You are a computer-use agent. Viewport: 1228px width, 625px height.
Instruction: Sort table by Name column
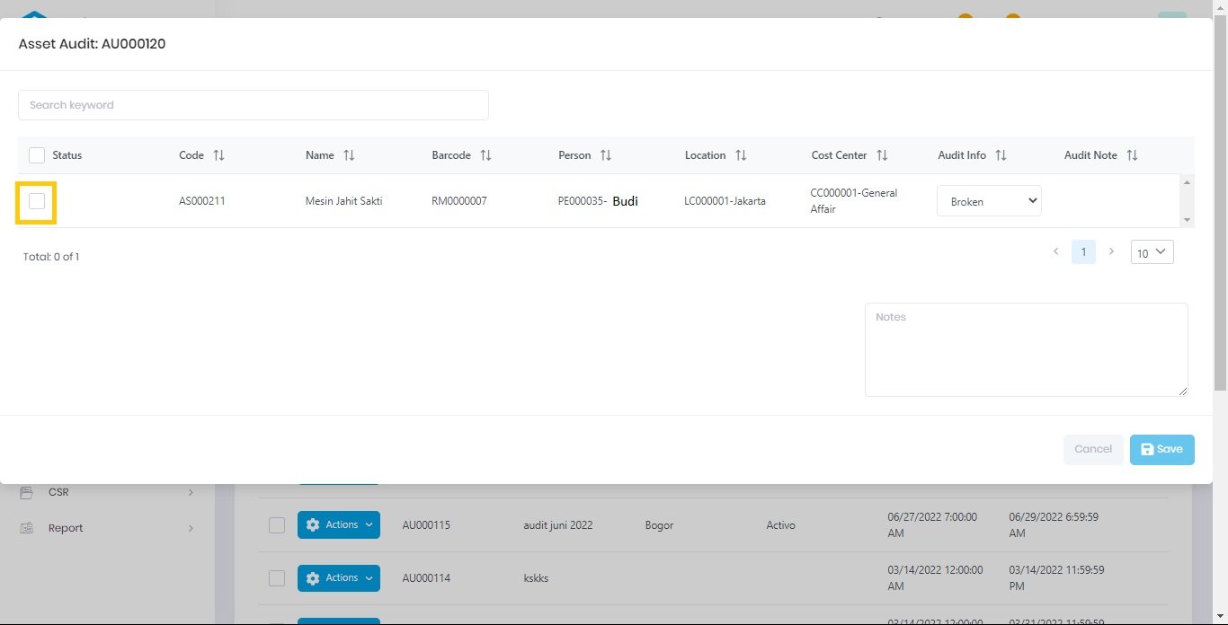click(x=349, y=155)
